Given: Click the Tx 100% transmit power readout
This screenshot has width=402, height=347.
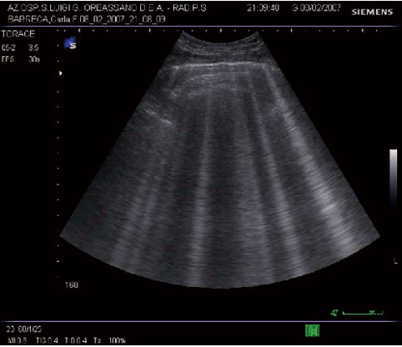Looking at the screenshot, I should point(109,340).
